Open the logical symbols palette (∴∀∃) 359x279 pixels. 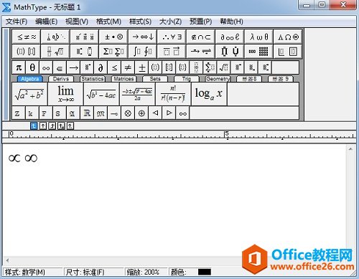click(172, 37)
